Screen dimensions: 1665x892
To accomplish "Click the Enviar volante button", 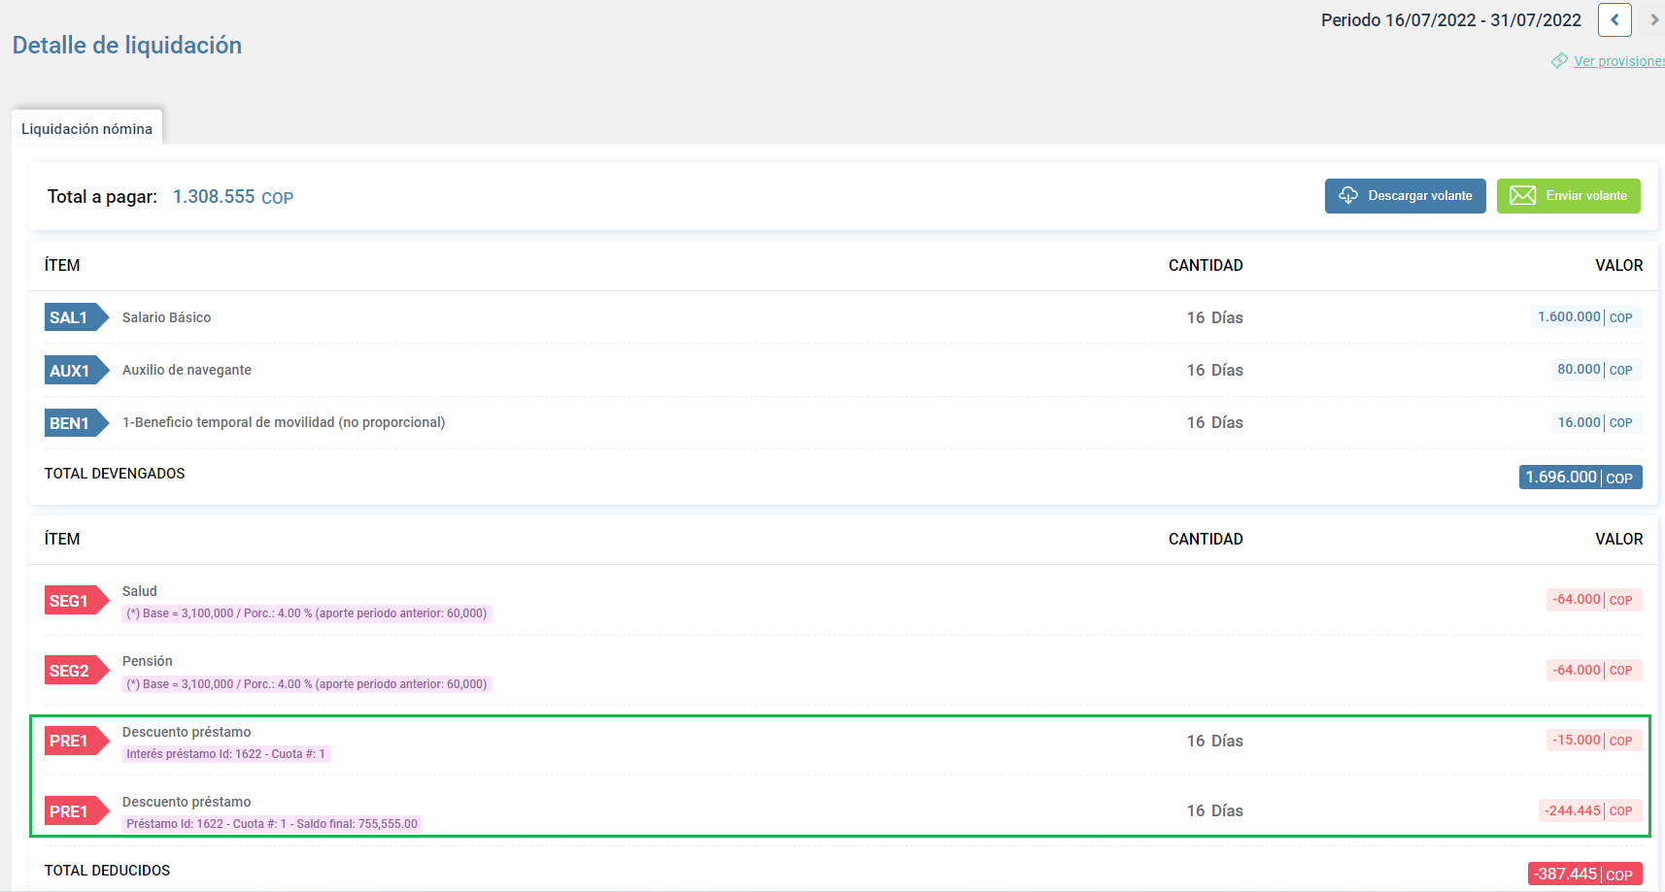I will [x=1568, y=196].
